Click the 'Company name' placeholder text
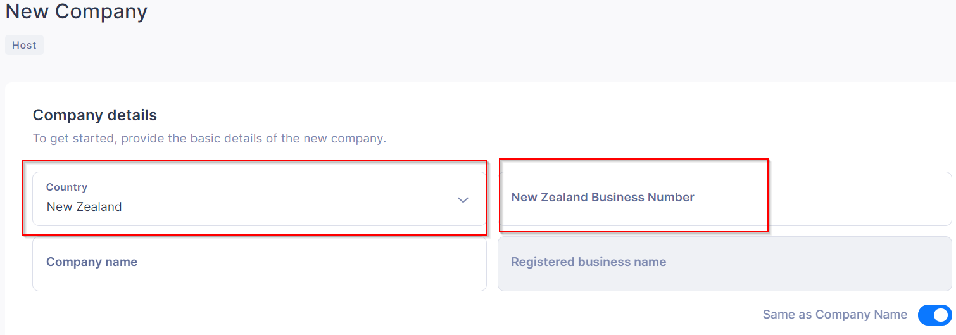 pyautogui.click(x=92, y=262)
